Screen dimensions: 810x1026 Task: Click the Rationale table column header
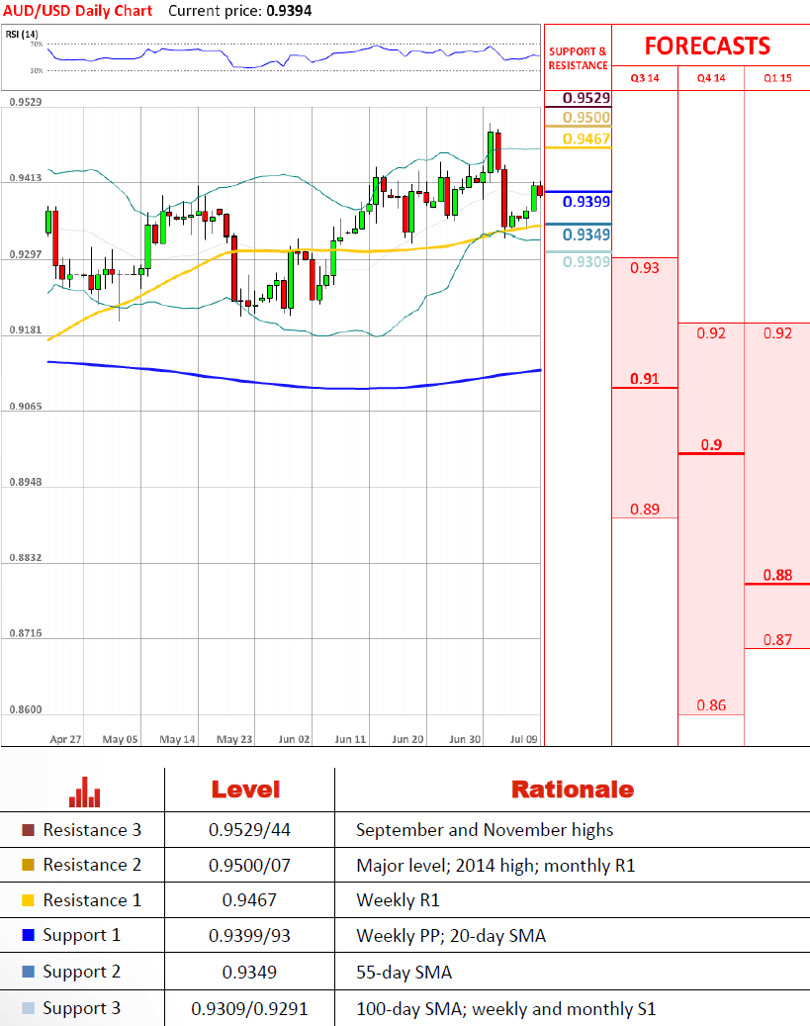572,790
